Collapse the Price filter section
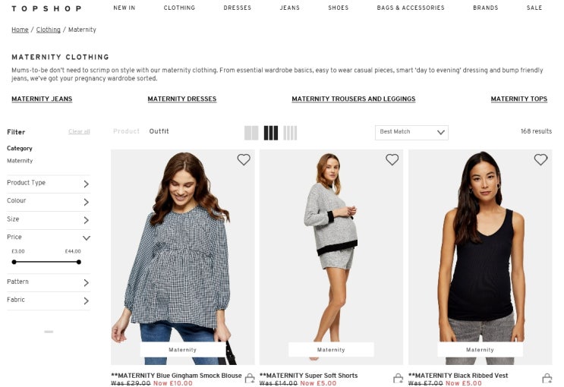This screenshot has width=564, height=387. coord(48,238)
